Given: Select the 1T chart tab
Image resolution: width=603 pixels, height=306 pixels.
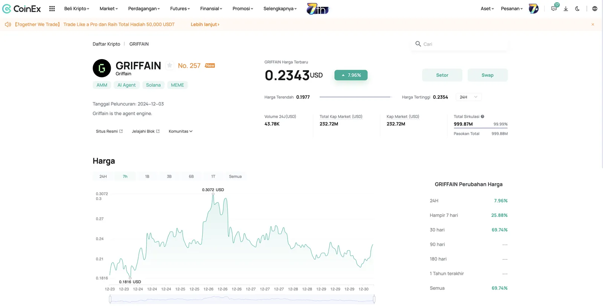Looking at the screenshot, I should click(x=213, y=177).
